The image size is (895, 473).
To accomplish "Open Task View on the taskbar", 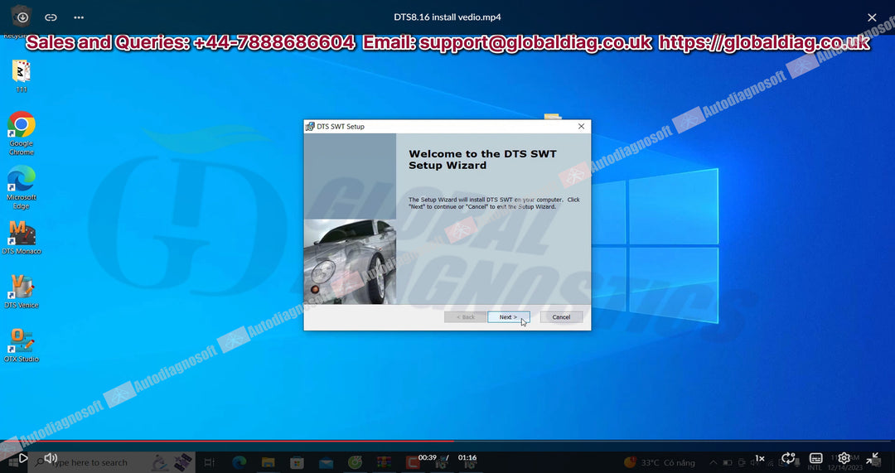I will click(209, 462).
